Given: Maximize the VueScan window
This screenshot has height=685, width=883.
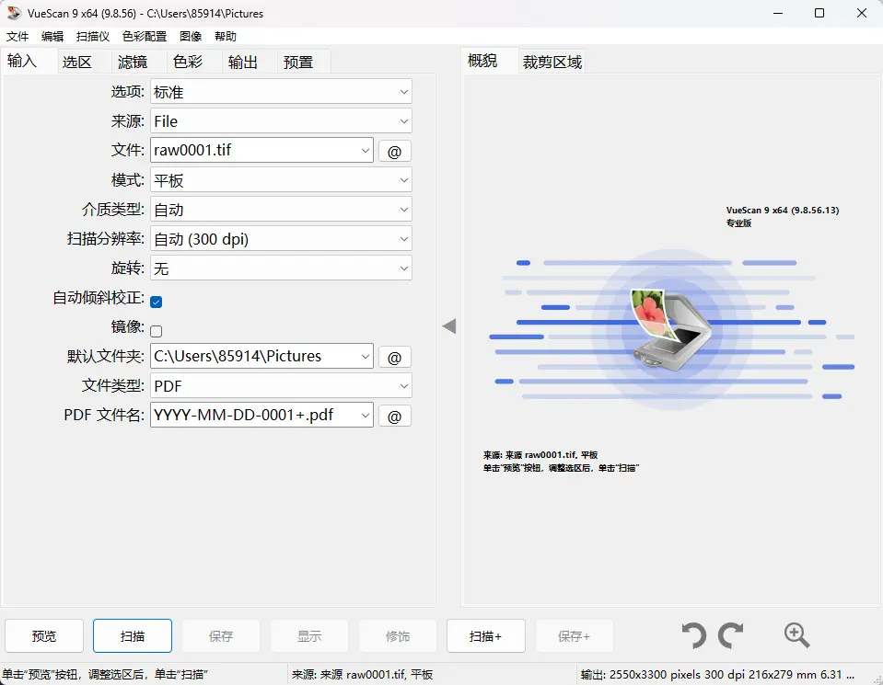Looking at the screenshot, I should pos(819,13).
